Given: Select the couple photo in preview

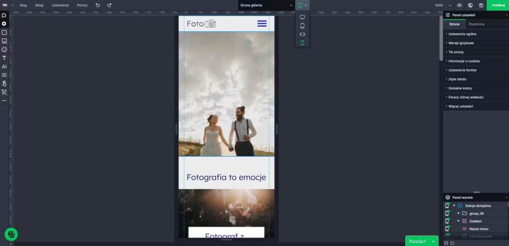Looking at the screenshot, I should (x=226, y=94).
